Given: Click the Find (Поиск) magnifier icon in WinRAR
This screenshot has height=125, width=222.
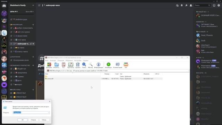Looking at the screenshot, I should point(84,65).
